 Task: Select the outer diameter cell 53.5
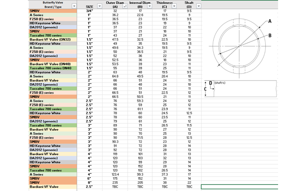(115, 64)
